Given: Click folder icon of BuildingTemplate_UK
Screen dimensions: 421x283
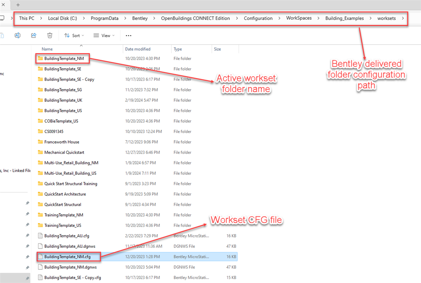Looking at the screenshot, I should [x=40, y=100].
